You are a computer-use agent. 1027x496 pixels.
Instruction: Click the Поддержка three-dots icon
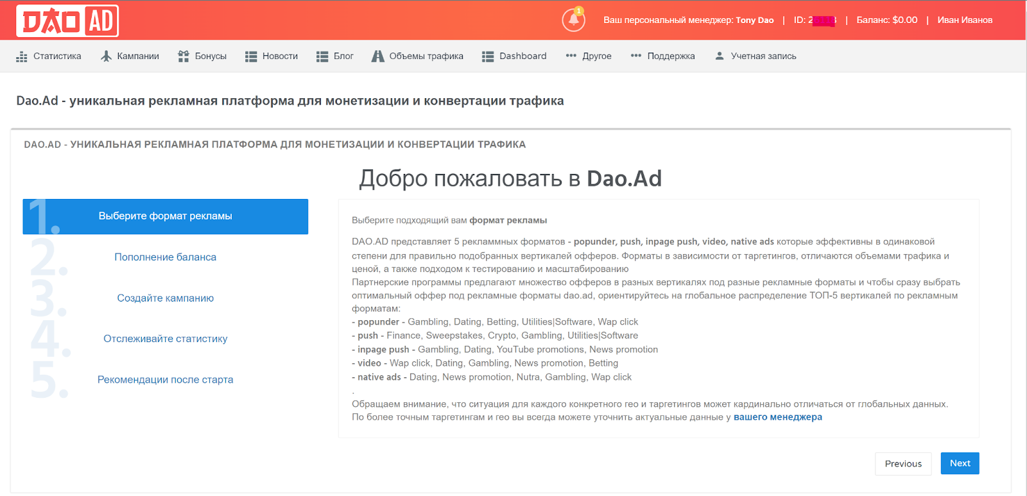coord(636,56)
